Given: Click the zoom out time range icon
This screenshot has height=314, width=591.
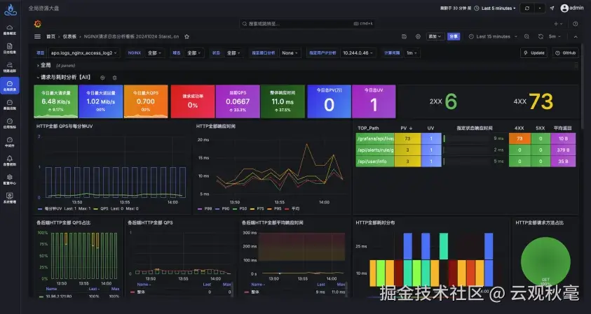Looking at the screenshot, I should click(x=527, y=36).
